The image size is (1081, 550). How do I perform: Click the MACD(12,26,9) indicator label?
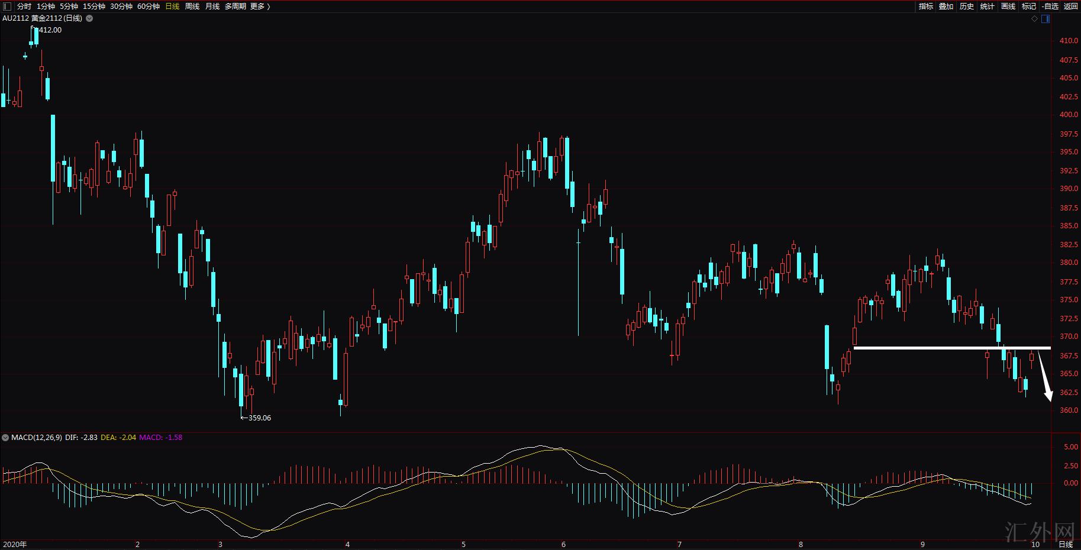(37, 438)
